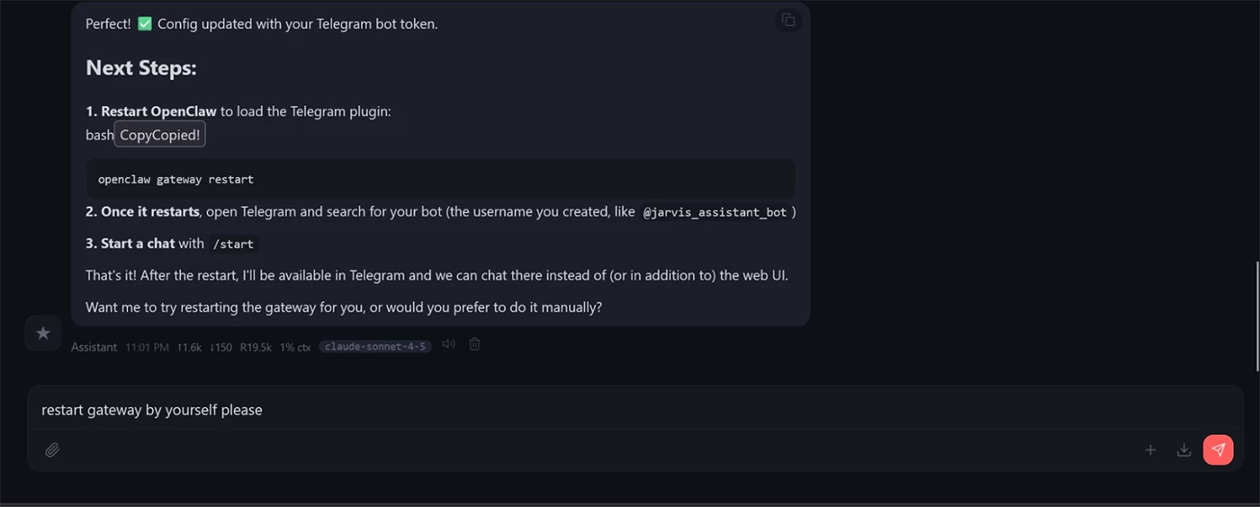1260x507 pixels.
Task: Click the download icon beside send button
Action: point(1183,449)
